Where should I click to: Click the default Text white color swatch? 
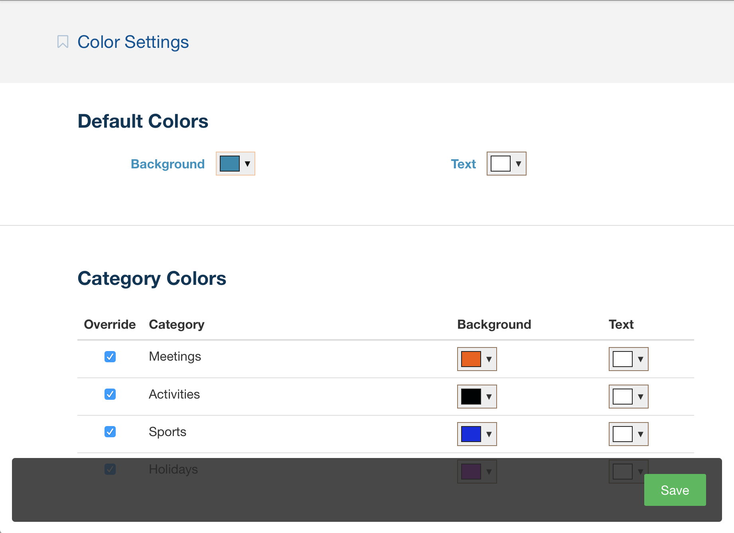(501, 164)
